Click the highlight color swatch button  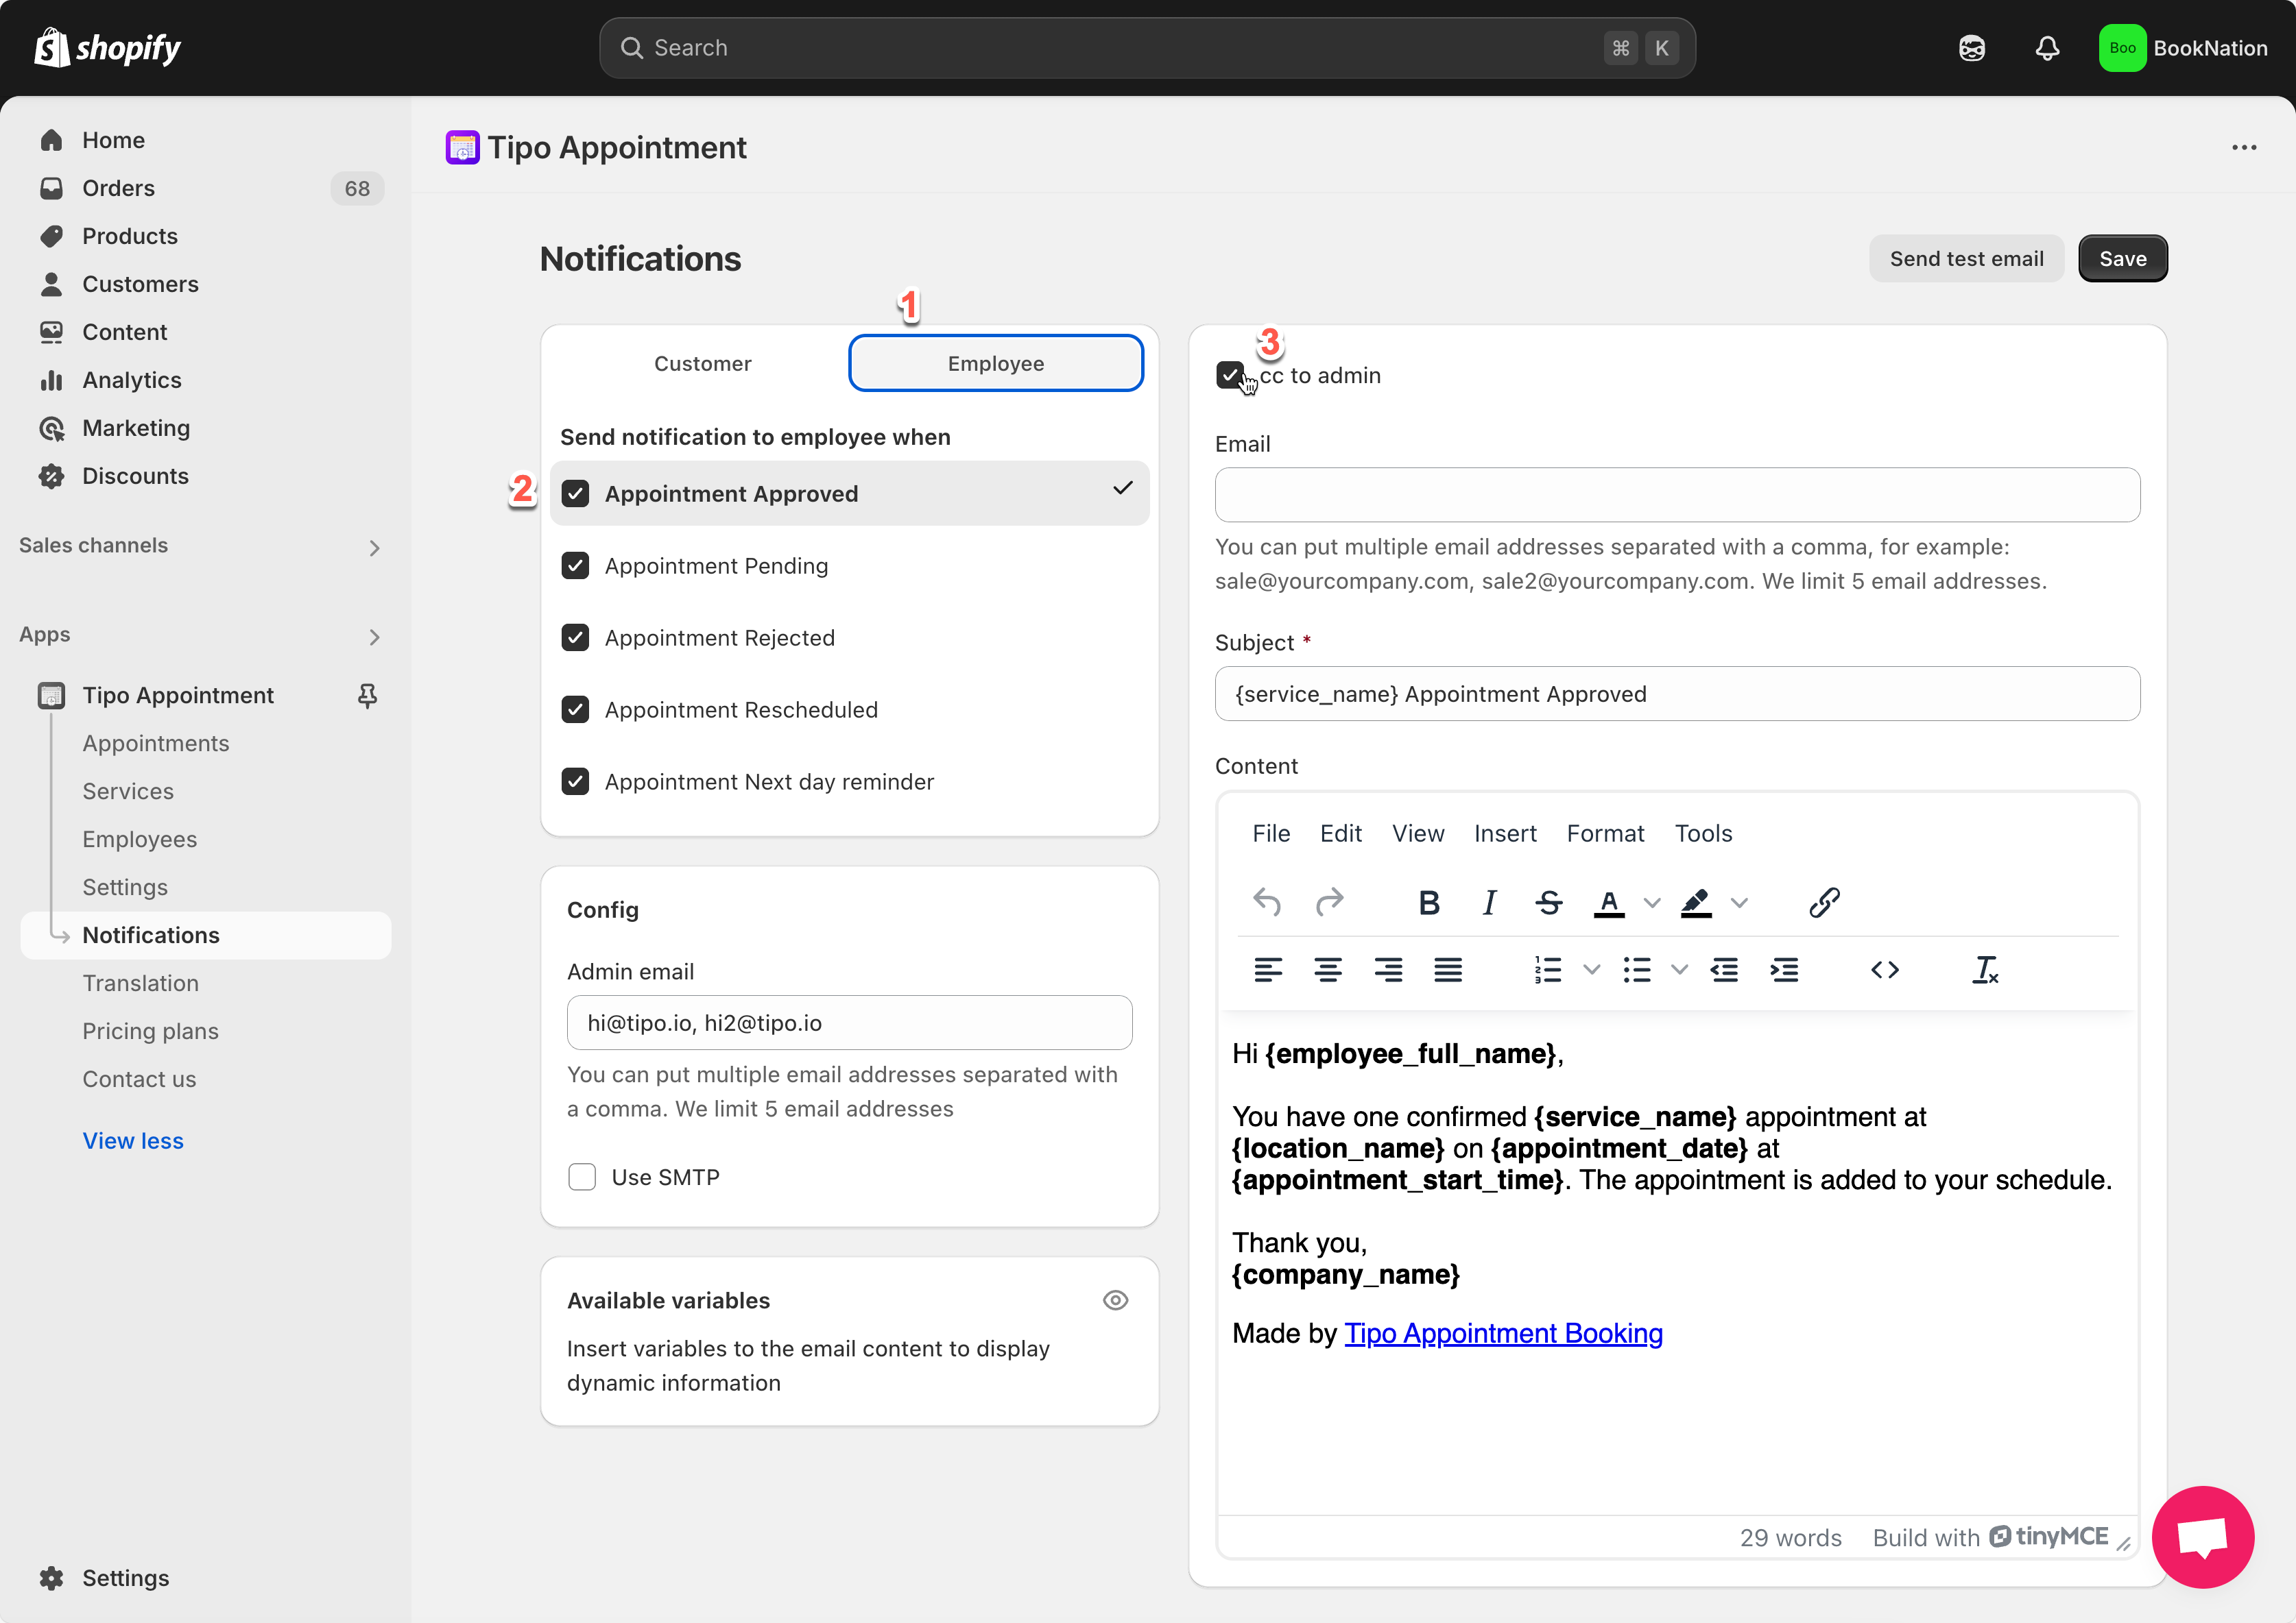tap(1696, 903)
